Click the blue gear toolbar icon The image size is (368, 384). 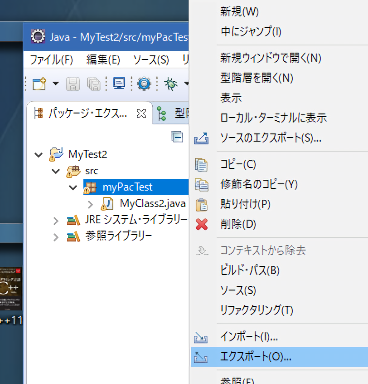[144, 84]
